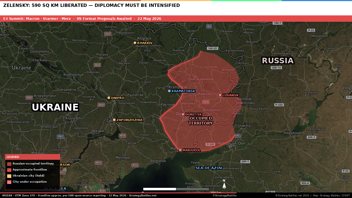Screen dimensions: 352x198
Task: Click the 60K-16 road shield
Action: [x=276, y=68]
